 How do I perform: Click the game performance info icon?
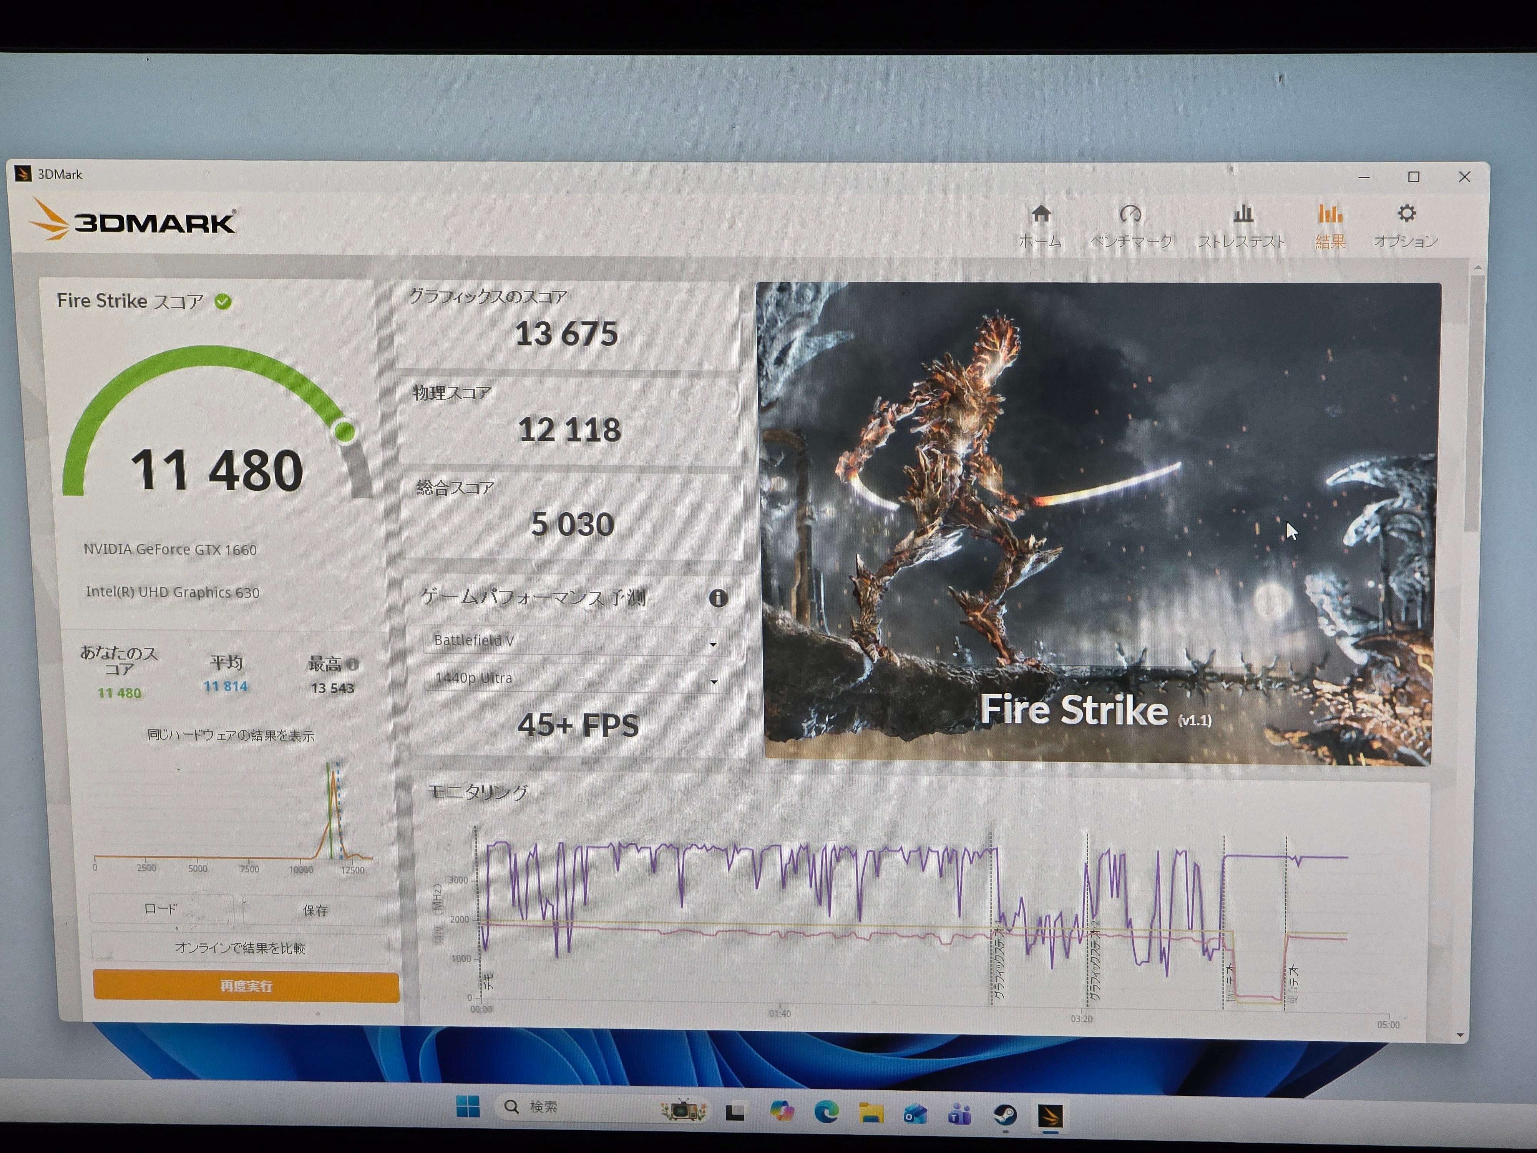tap(718, 598)
